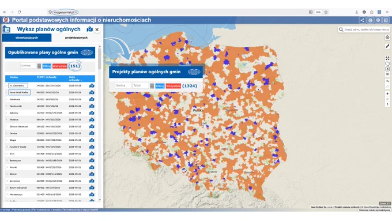
Task: Click Gmina field in Projekty planów popup
Action: tap(123, 85)
